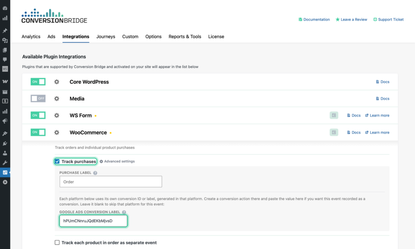Open the bar chart icon directly below Dashboard
Viewport: 415px width, 249px height.
[5, 18]
